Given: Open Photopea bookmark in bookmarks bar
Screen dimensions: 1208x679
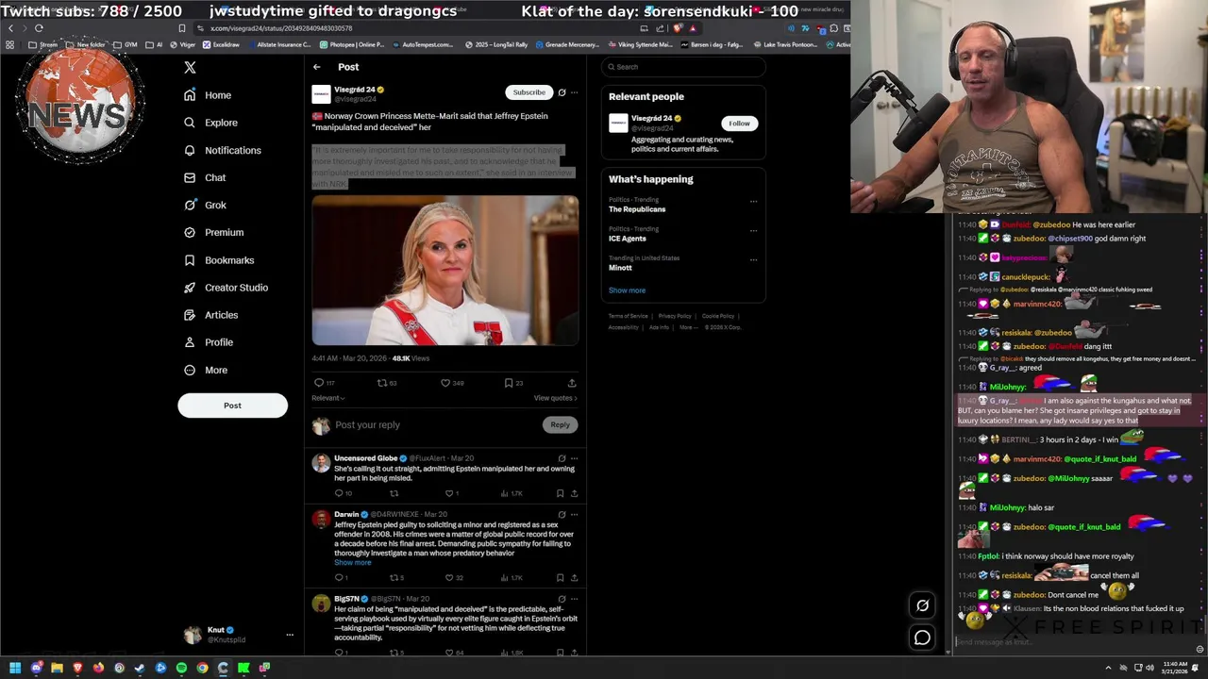Looking at the screenshot, I should (352, 44).
